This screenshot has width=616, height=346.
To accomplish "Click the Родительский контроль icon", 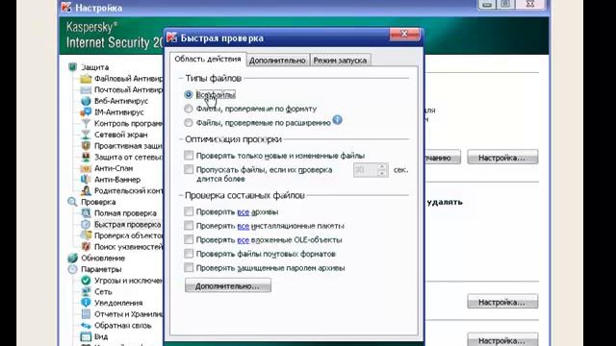I will [86, 190].
